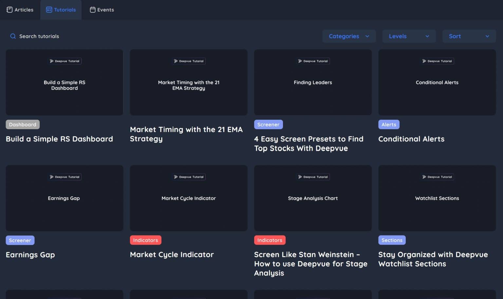Click the Articles tab icon
Image resolution: width=503 pixels, height=299 pixels.
9,10
